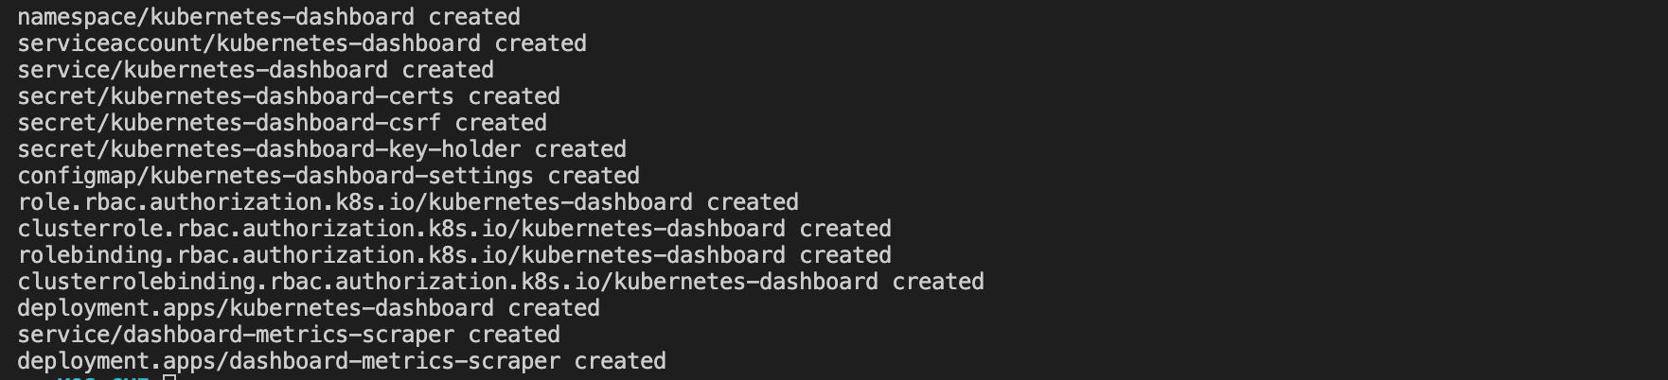Click "created" on the last deployment line
This screenshot has width=1668, height=380.
click(x=620, y=361)
